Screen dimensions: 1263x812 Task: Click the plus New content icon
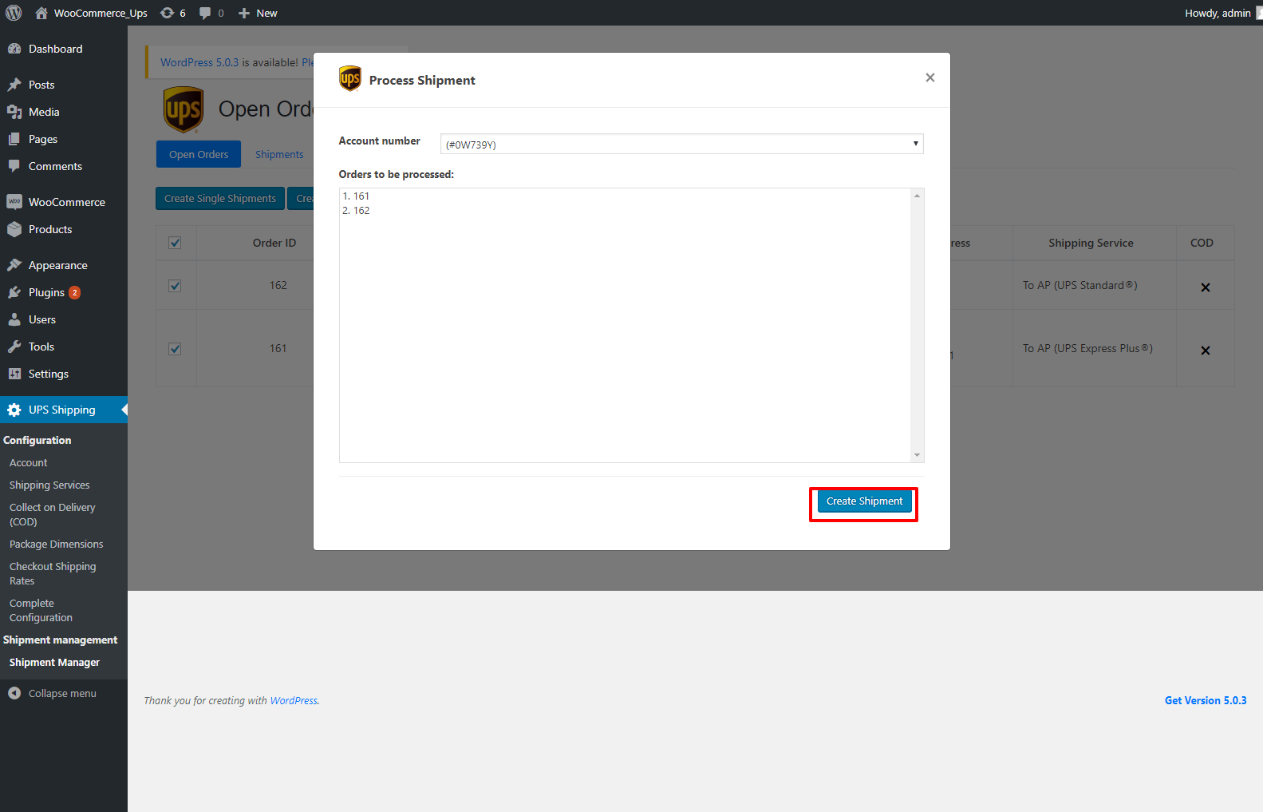244,13
